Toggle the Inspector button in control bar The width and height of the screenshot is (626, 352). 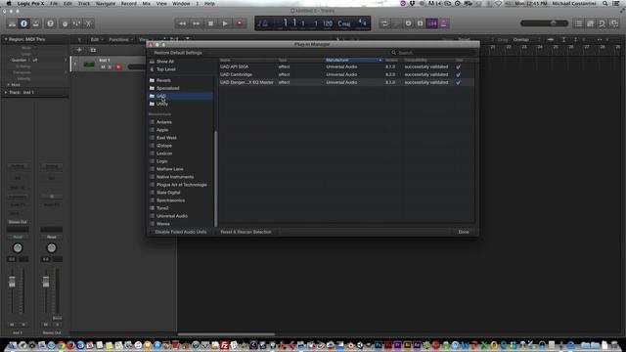[23, 23]
